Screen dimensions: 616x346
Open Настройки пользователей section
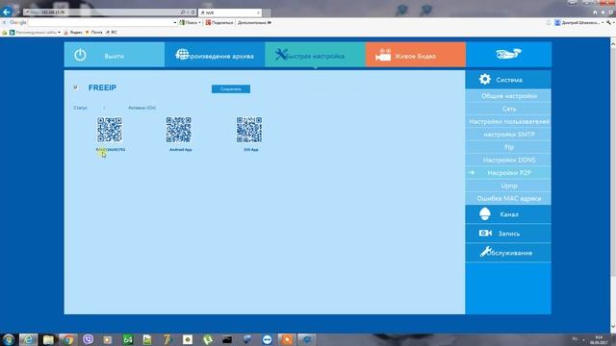tap(508, 122)
